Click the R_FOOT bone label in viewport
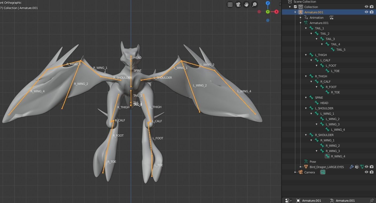Image resolution: width=376 pixels, height=203 pixels. point(118,136)
